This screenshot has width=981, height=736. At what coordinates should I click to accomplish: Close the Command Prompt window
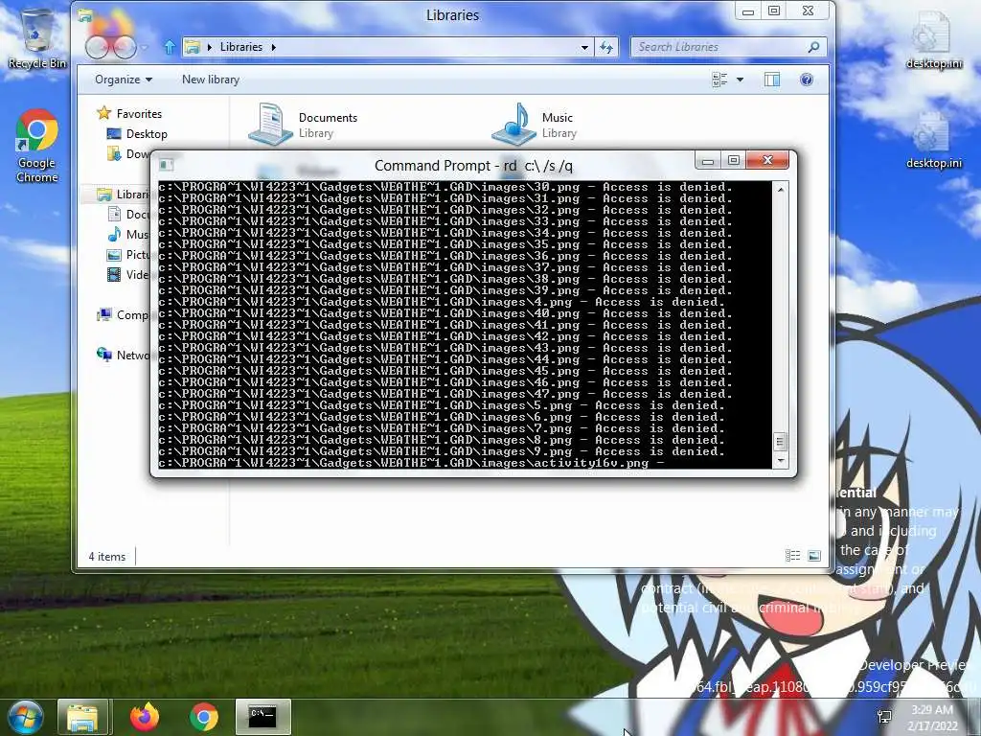pyautogui.click(x=768, y=161)
